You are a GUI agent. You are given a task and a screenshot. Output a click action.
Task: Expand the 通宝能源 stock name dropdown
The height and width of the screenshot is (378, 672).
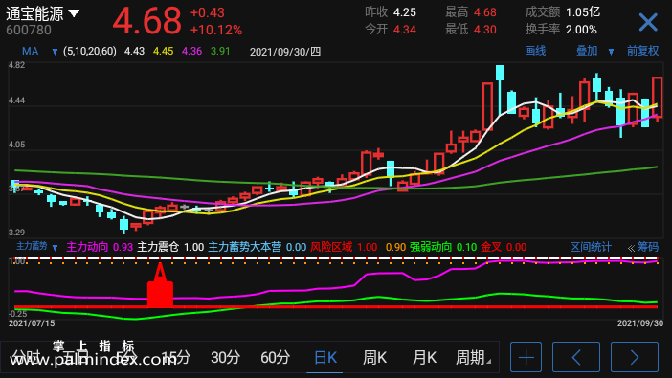click(x=74, y=13)
